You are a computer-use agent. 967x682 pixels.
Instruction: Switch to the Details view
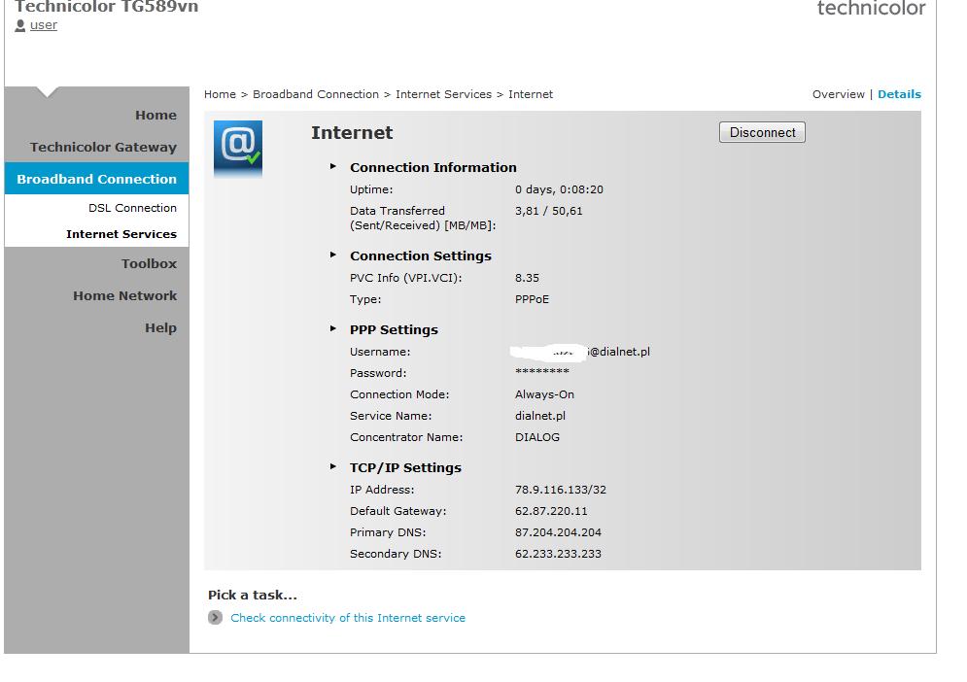pyautogui.click(x=899, y=94)
